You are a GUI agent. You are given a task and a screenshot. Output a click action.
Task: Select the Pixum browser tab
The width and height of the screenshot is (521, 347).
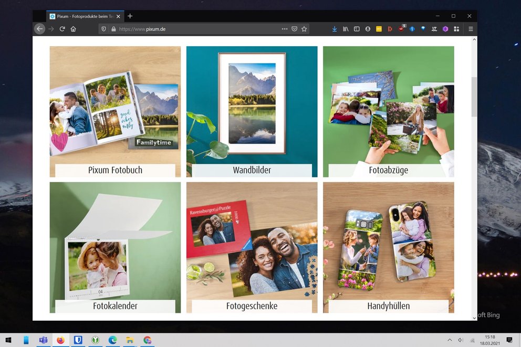[x=85, y=16]
